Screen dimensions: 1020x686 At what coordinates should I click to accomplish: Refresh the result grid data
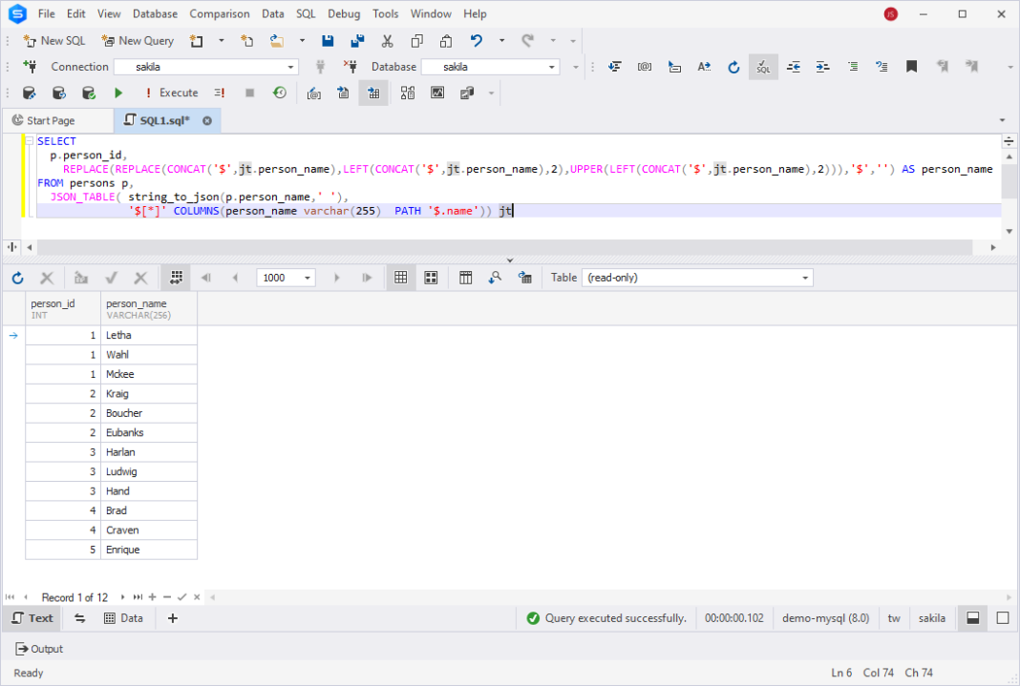point(17,278)
